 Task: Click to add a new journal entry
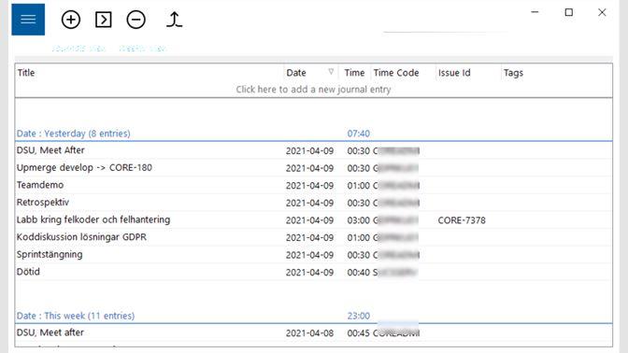click(x=314, y=90)
